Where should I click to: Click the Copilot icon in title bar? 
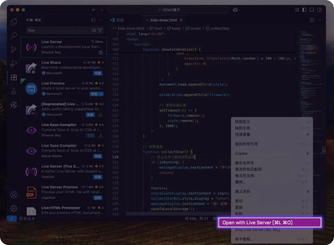coord(235,10)
